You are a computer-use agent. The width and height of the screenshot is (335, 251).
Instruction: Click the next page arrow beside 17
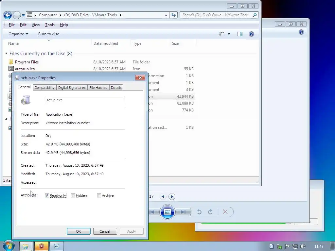click(x=172, y=196)
